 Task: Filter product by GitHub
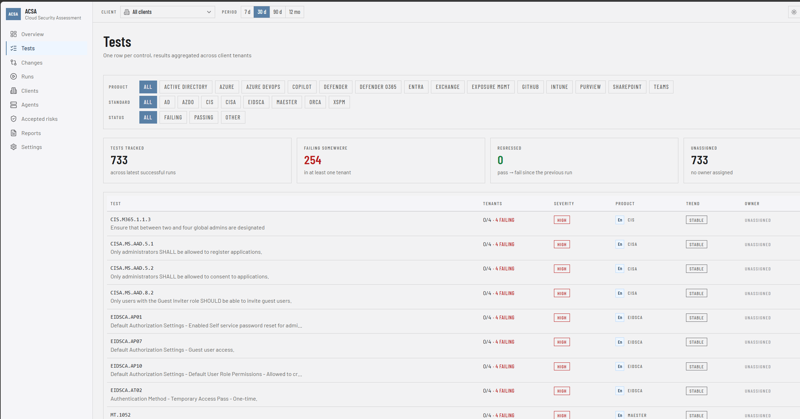(x=530, y=87)
